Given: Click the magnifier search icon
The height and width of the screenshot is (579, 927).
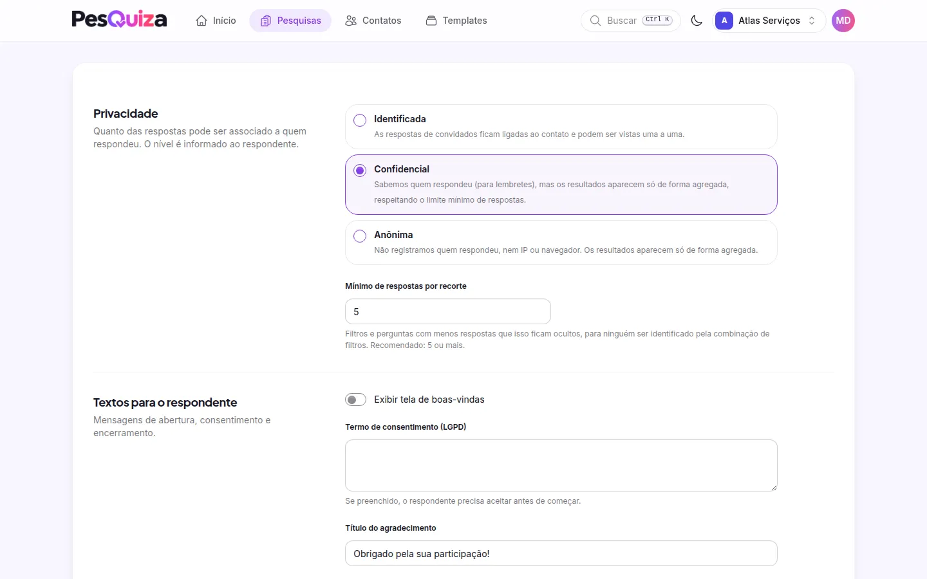Looking at the screenshot, I should (595, 21).
